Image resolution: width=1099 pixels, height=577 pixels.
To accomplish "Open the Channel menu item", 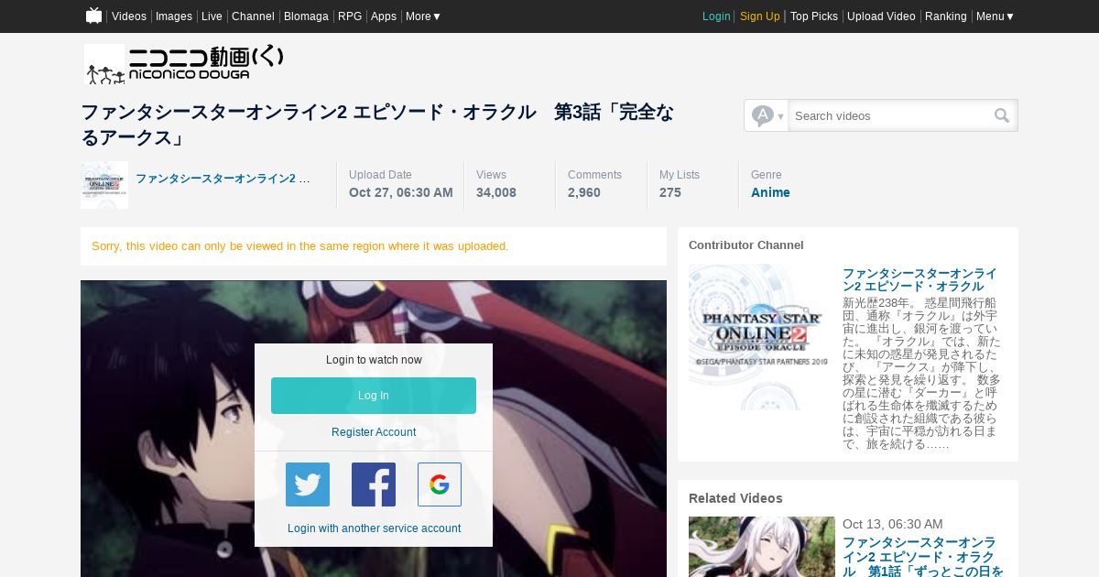I will coord(253,16).
